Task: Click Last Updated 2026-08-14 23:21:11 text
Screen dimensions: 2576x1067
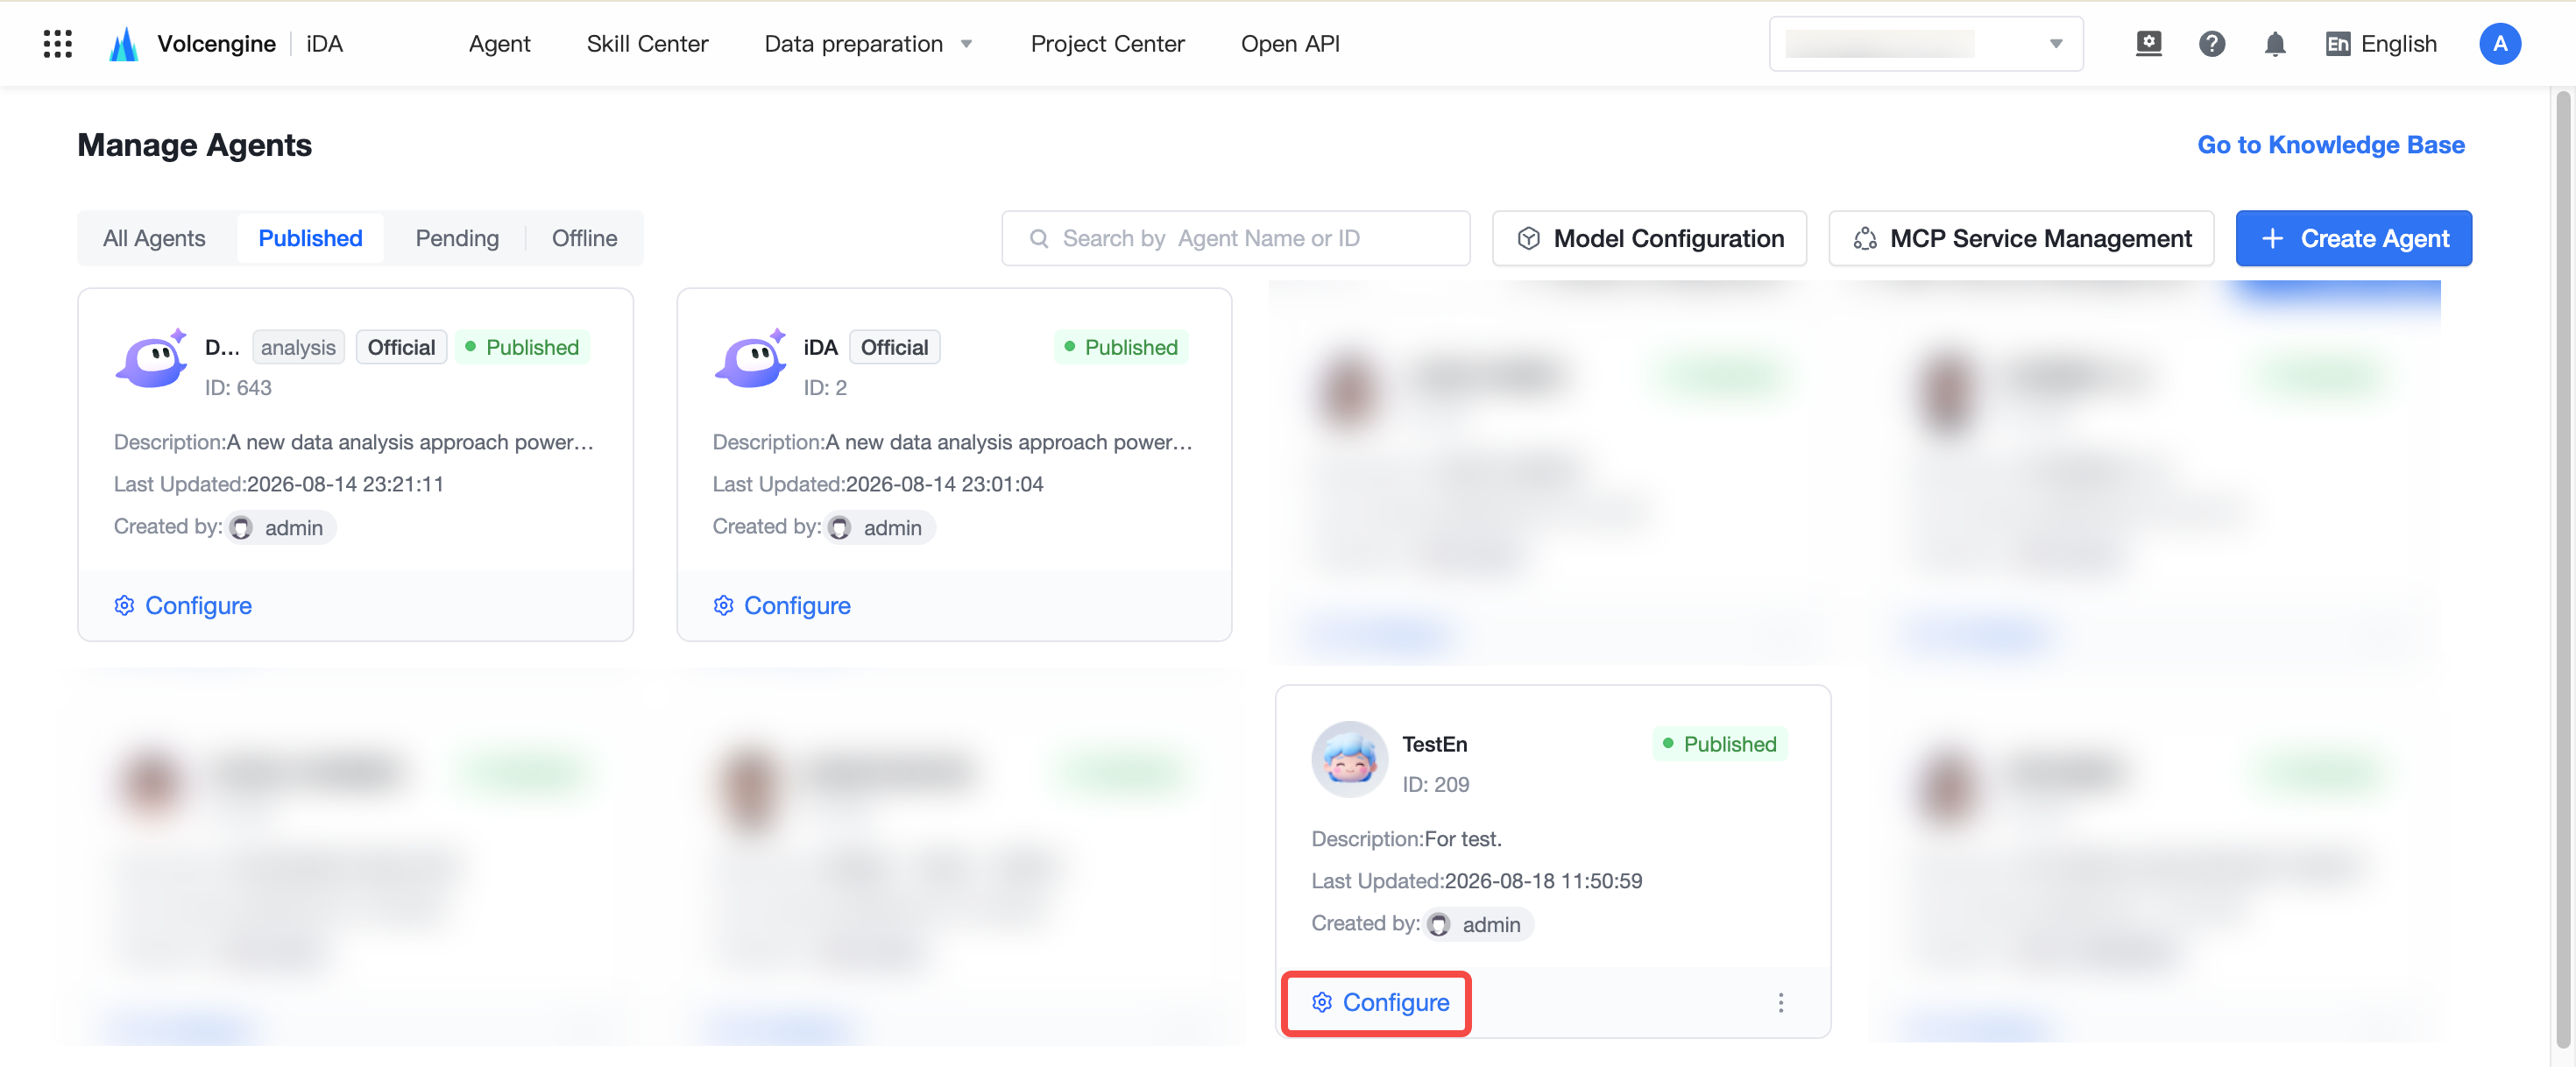Action: pyautogui.click(x=278, y=484)
